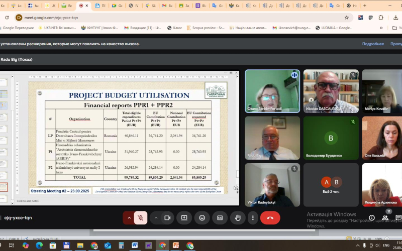
Task: Open the emoji reactions button
Action: click(202, 218)
